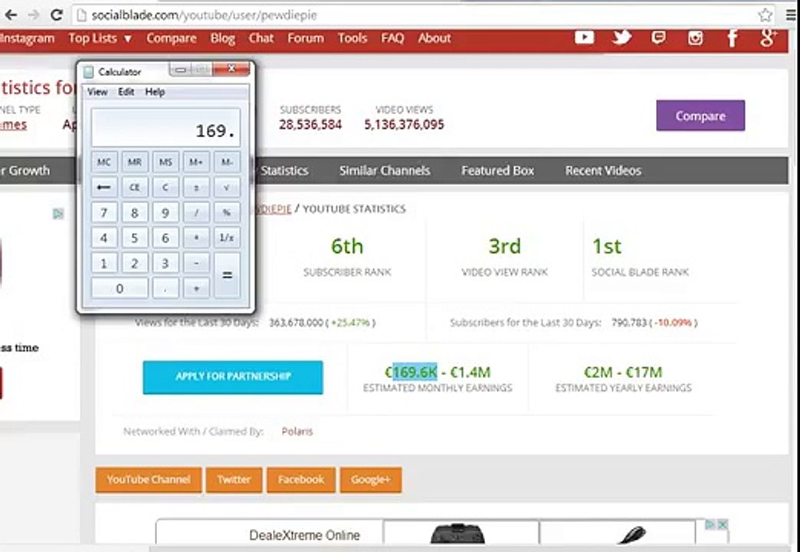The width and height of the screenshot is (800, 552).
Task: Click Apply For Partnership button
Action: (233, 377)
